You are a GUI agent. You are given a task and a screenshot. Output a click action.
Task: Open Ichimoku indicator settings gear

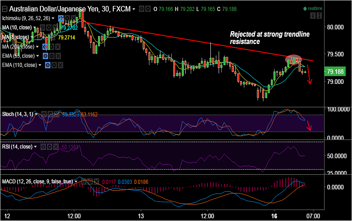pyautogui.click(x=67, y=18)
